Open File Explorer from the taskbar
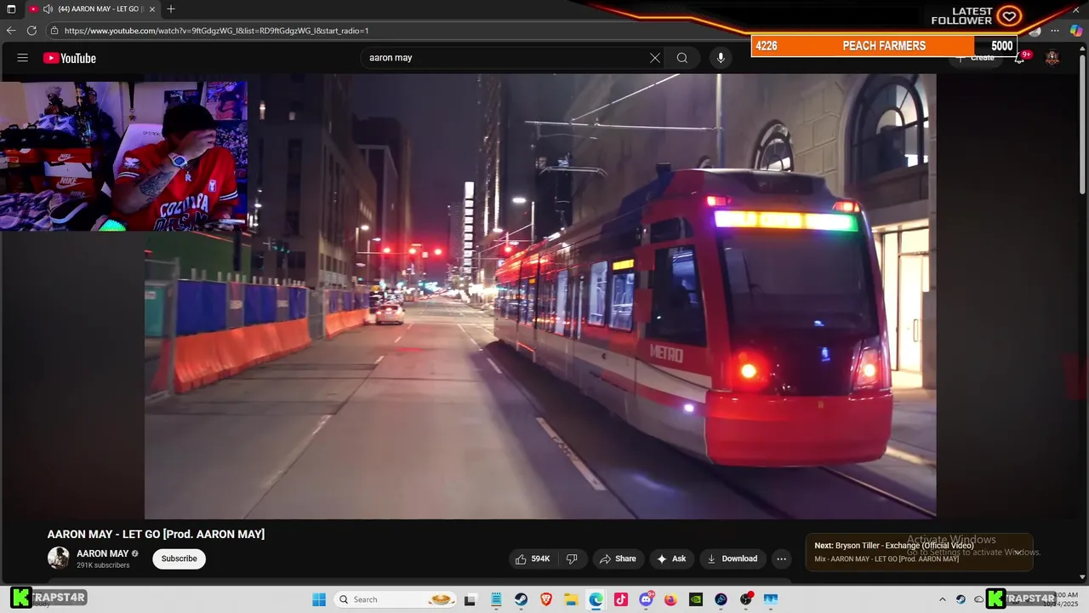 click(x=571, y=599)
